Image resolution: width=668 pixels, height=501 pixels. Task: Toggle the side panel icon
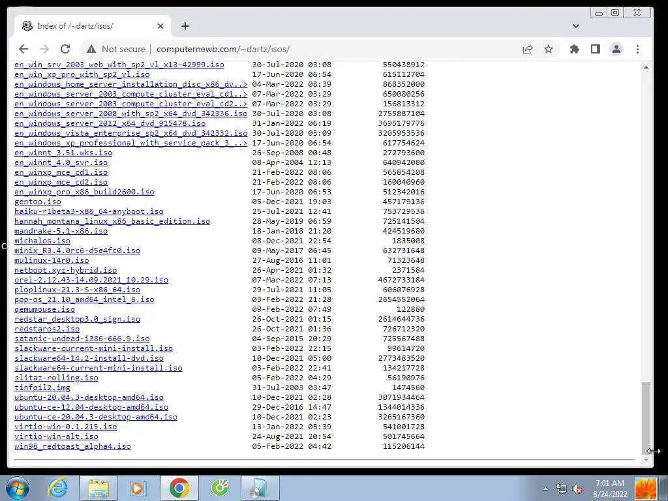pos(596,49)
